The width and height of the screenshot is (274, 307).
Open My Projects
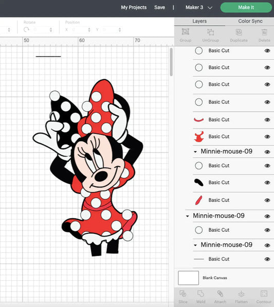pyautogui.click(x=134, y=7)
